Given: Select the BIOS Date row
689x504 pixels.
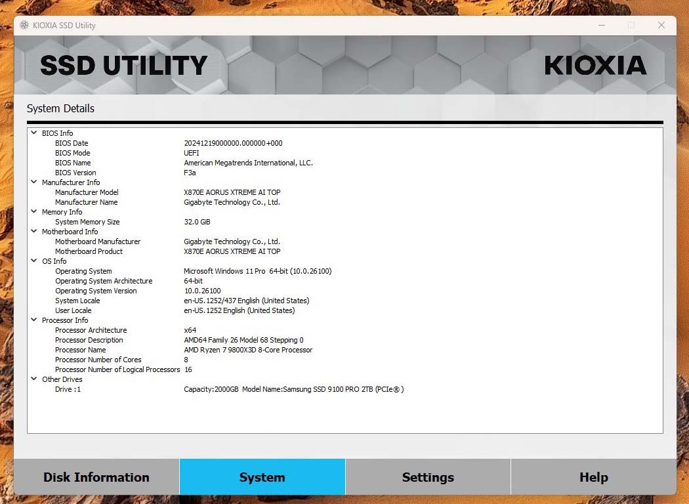Looking at the screenshot, I should coord(345,143).
